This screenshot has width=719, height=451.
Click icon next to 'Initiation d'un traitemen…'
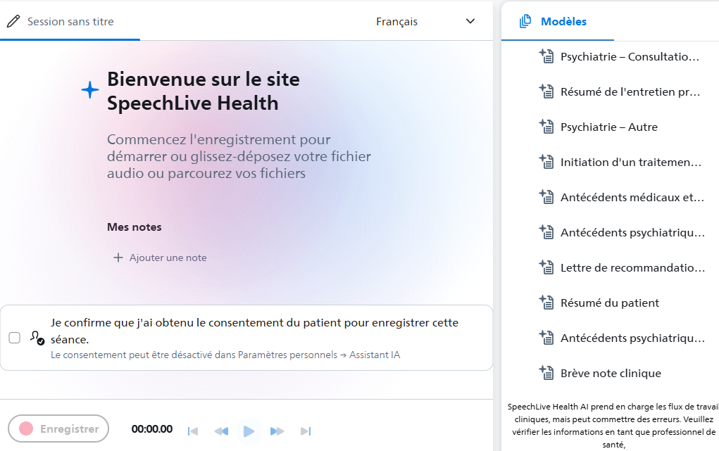(x=546, y=161)
